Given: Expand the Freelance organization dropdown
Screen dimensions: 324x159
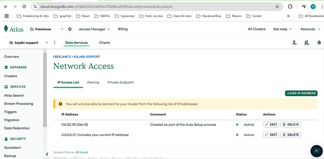Looking at the screenshot, I should (x=47, y=29).
